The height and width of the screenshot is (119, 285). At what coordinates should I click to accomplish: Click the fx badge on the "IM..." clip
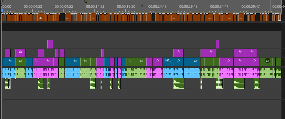tap(179, 60)
